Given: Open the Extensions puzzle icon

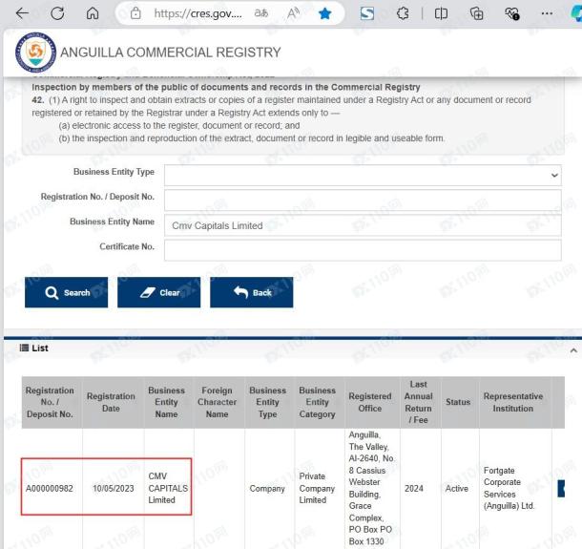Looking at the screenshot, I should (403, 13).
